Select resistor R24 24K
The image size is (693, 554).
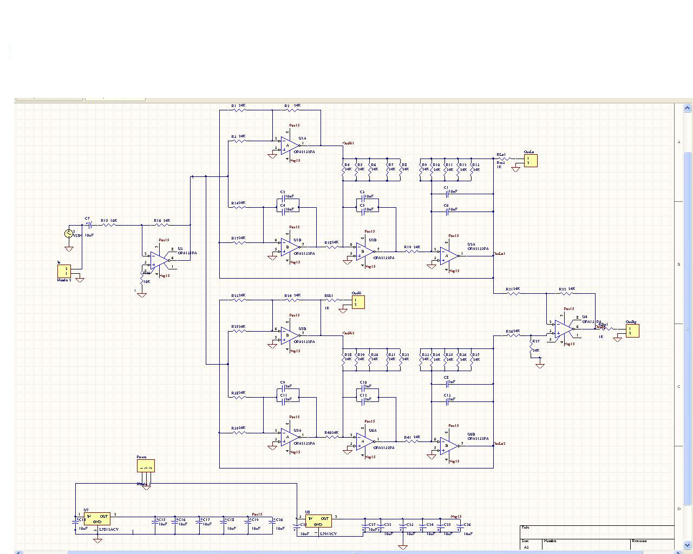(x=291, y=300)
